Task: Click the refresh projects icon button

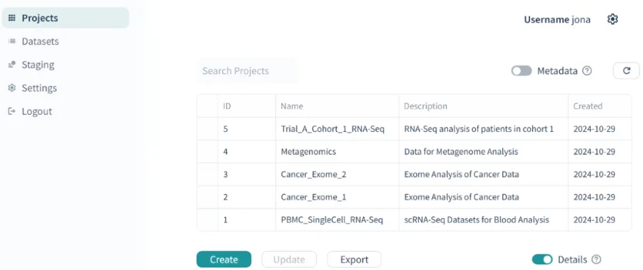Action: (x=626, y=71)
